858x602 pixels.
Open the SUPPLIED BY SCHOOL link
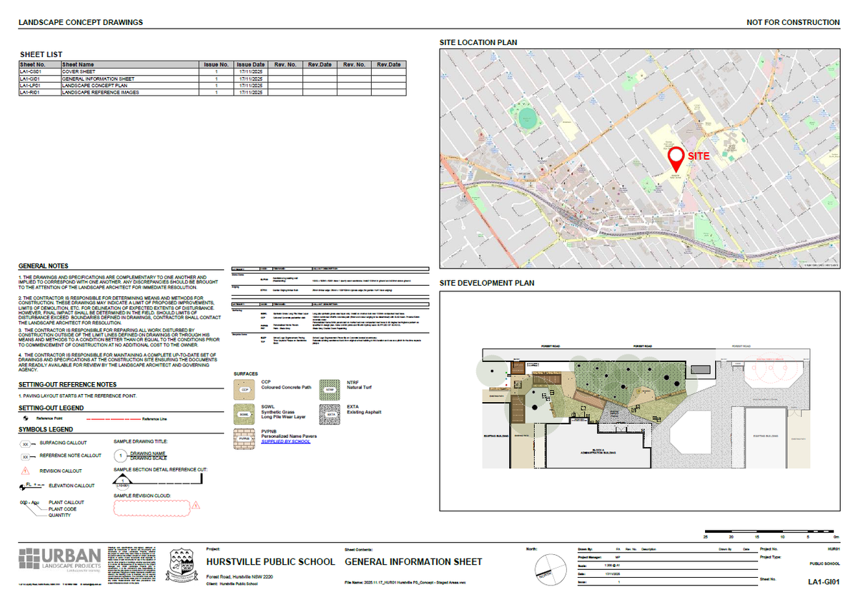tap(285, 441)
